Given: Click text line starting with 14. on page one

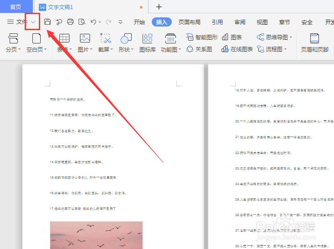Looking at the screenshot, I should coord(76,162).
